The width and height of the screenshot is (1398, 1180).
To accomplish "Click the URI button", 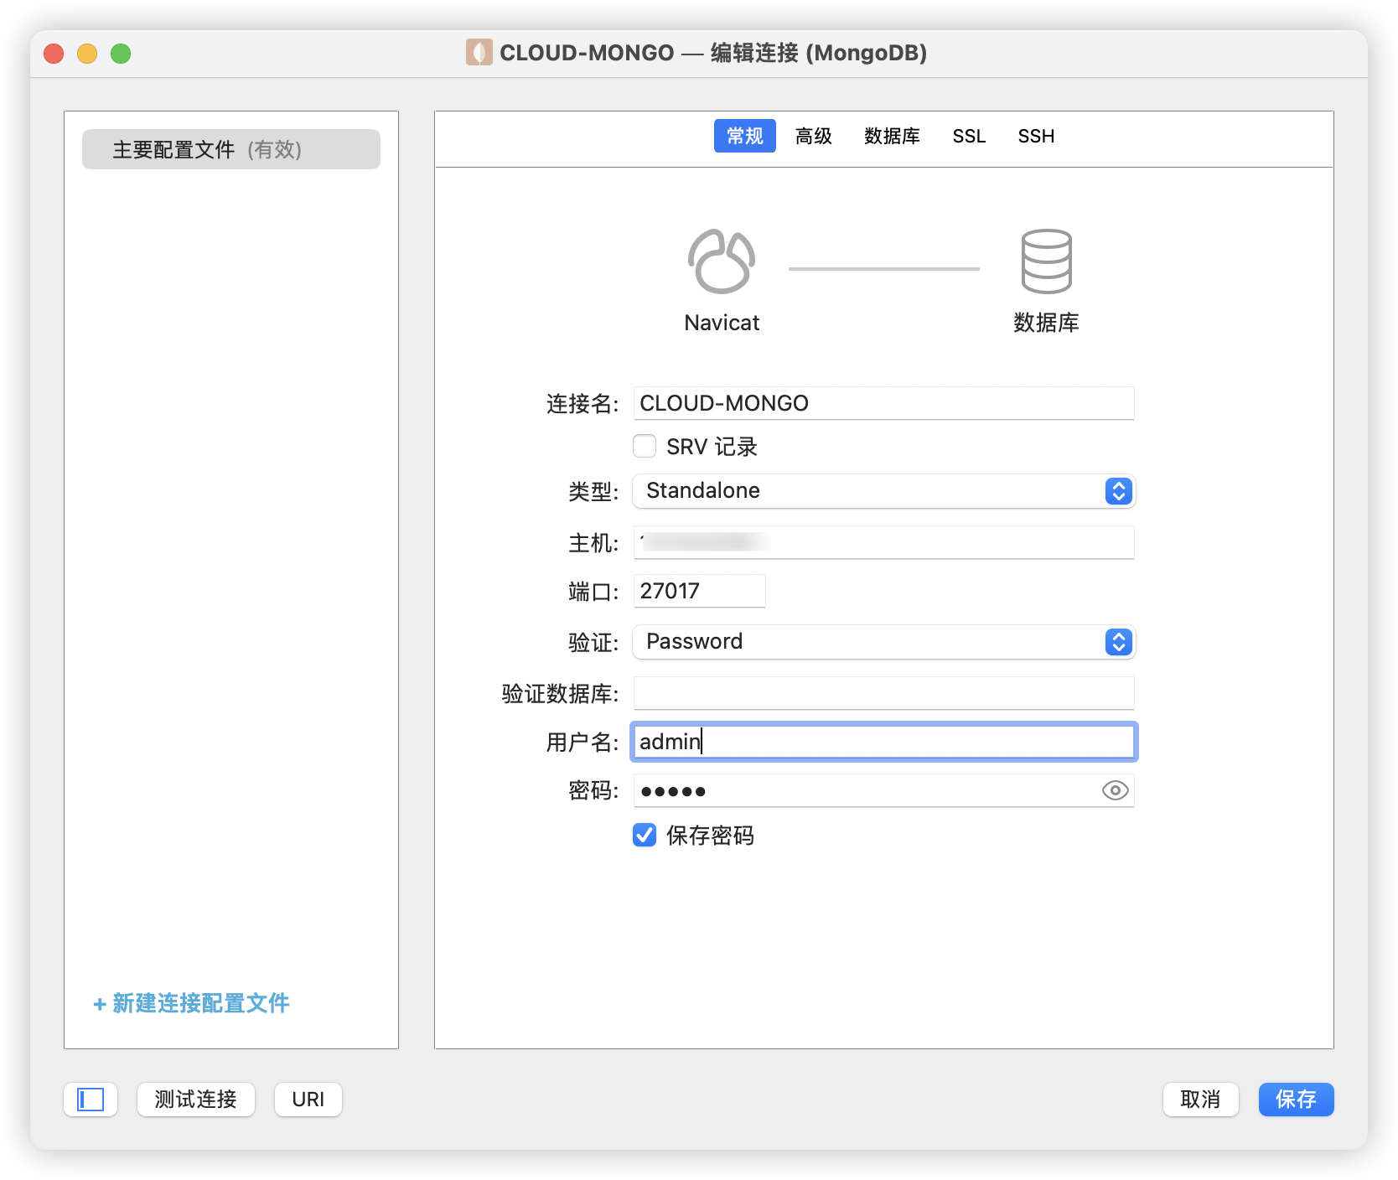I will click(308, 1100).
